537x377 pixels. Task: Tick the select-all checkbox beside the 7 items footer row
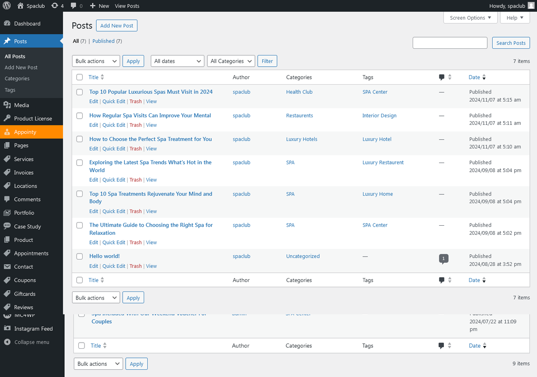click(80, 280)
